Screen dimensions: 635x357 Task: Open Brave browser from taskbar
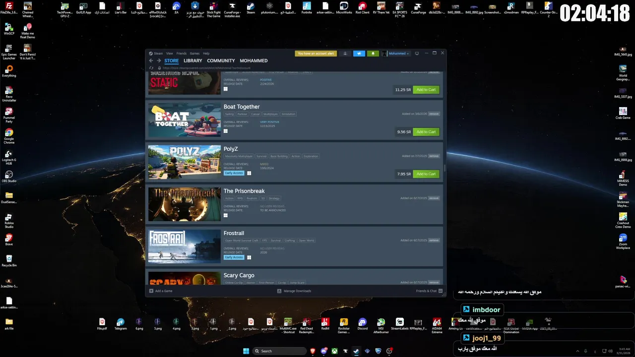[x=313, y=351]
